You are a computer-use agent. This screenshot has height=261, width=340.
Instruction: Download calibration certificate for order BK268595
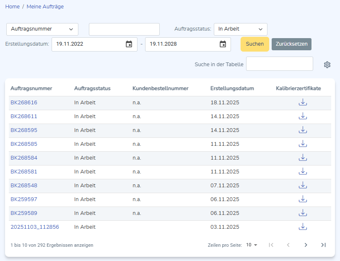(303, 130)
